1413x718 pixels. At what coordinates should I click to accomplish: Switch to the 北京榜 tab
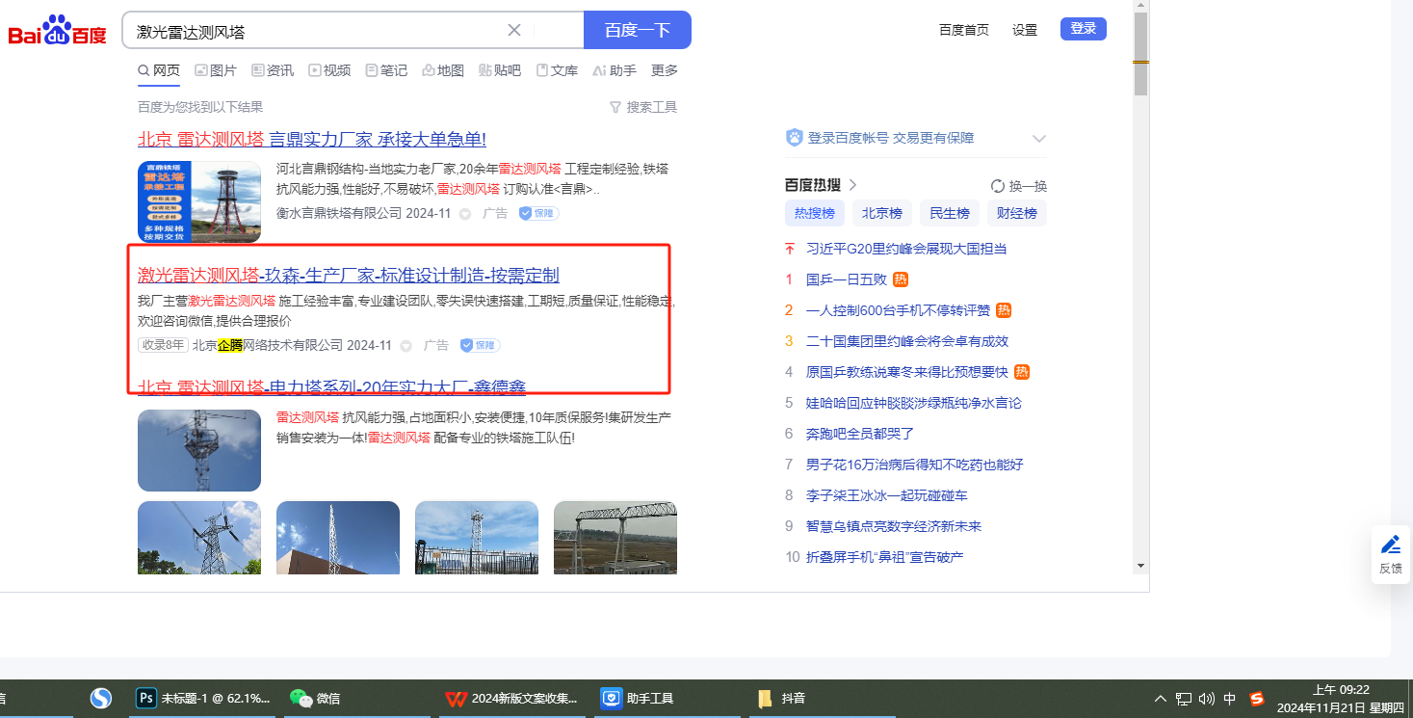pos(882,213)
